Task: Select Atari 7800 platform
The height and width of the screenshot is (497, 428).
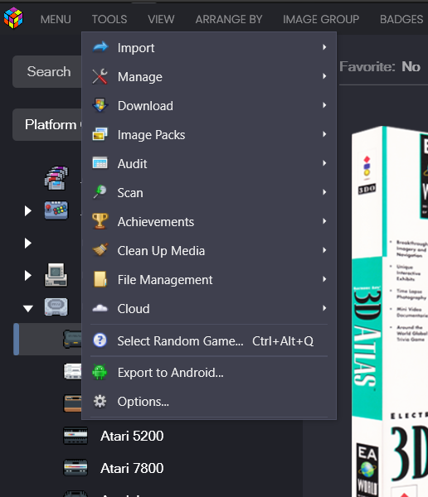Action: coord(132,468)
